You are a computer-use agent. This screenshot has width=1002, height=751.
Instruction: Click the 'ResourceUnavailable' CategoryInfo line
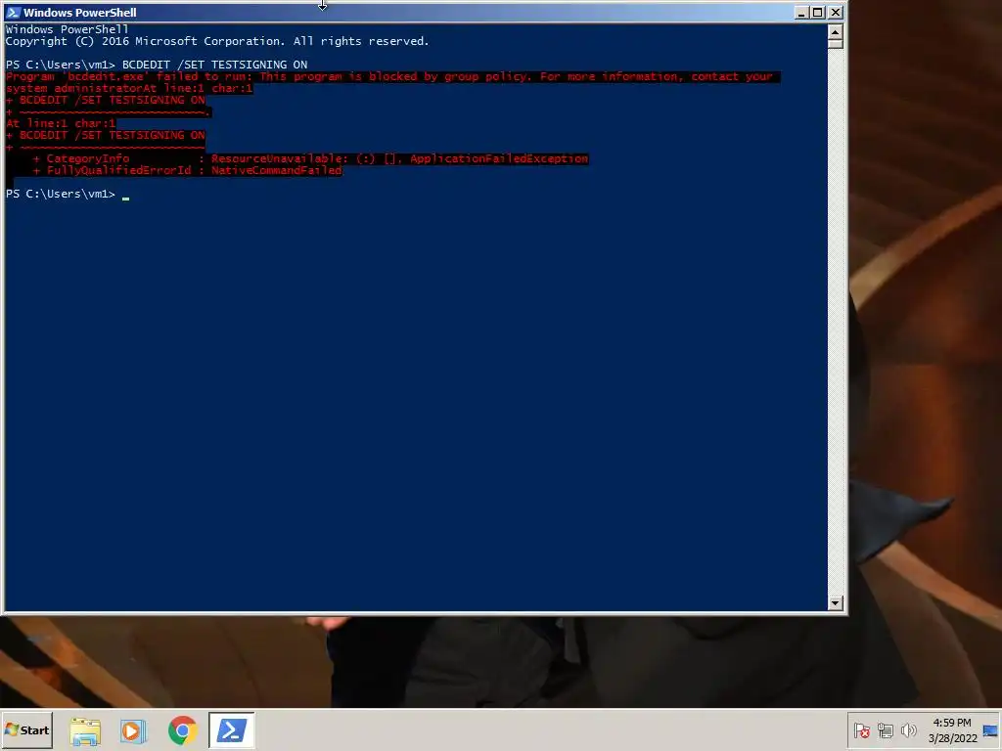coord(310,159)
